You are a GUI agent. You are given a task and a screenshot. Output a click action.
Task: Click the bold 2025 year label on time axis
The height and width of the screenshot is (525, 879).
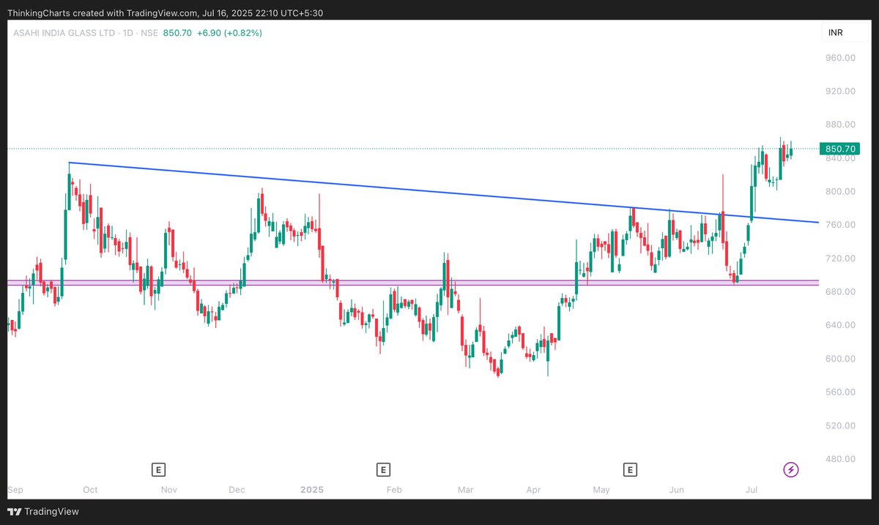(311, 490)
